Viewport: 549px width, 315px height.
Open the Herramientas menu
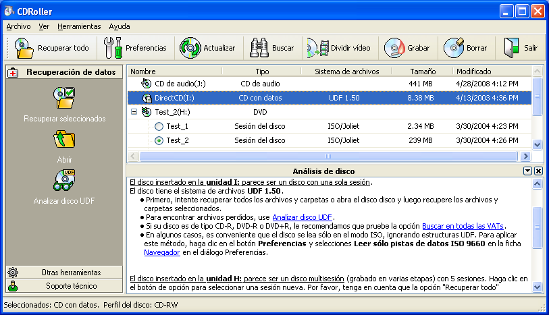[79, 27]
